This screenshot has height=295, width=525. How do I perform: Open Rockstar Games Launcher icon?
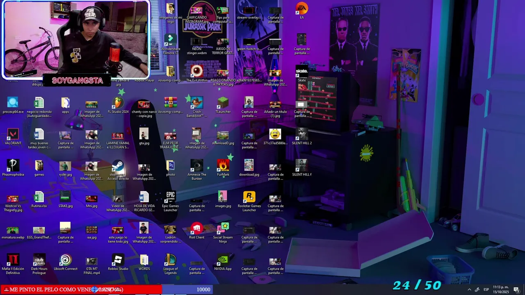249,202
